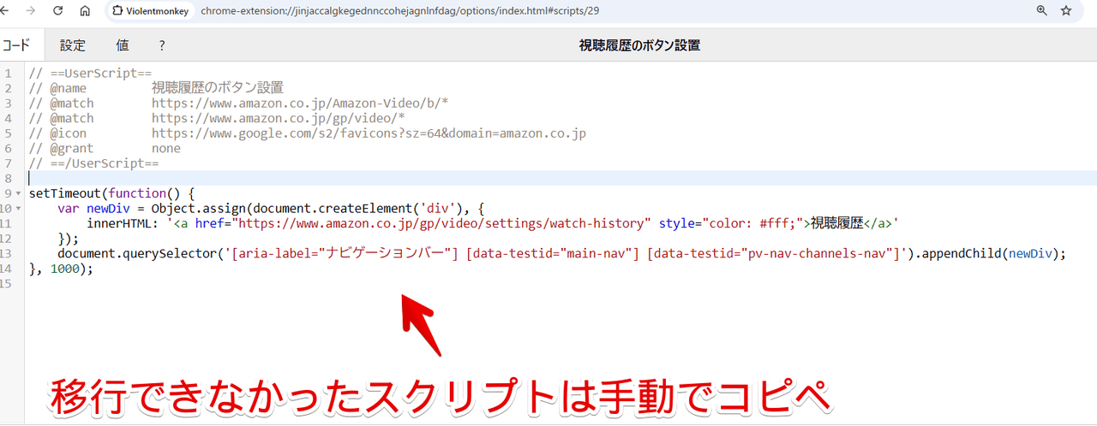Click the Amazon-Video/b/* match URL
Image resolution: width=1097 pixels, height=426 pixels.
[x=300, y=103]
